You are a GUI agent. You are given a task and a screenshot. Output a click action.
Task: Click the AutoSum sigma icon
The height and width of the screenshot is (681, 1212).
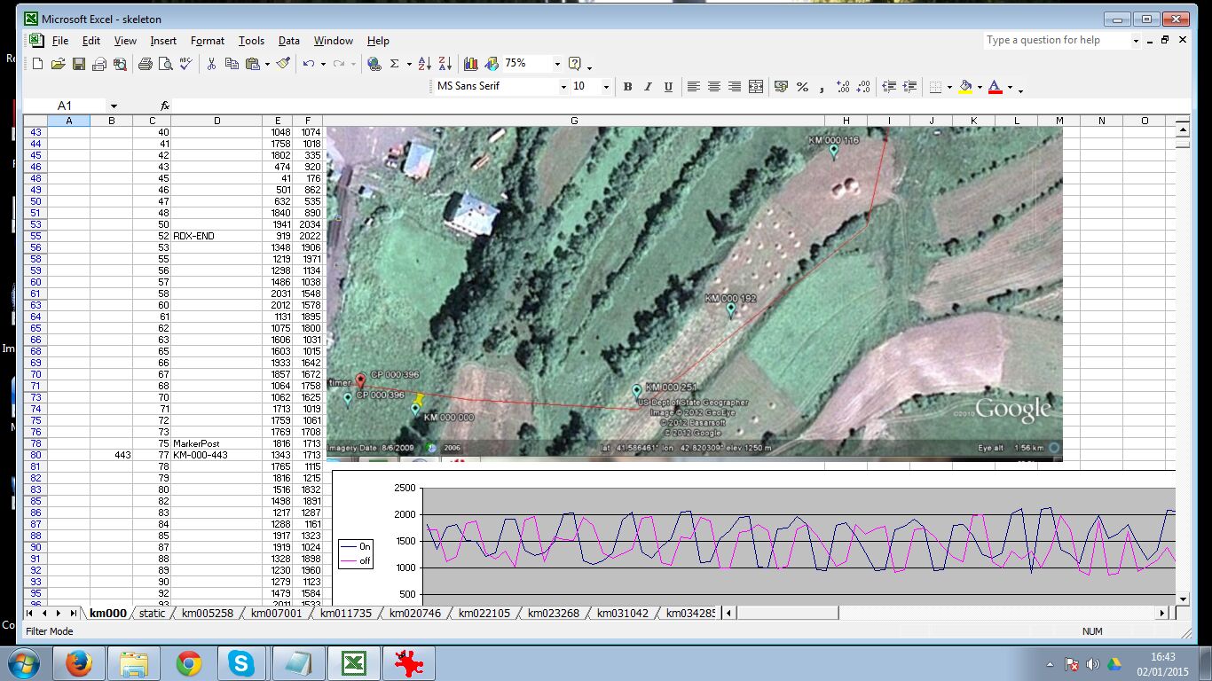[x=395, y=64]
